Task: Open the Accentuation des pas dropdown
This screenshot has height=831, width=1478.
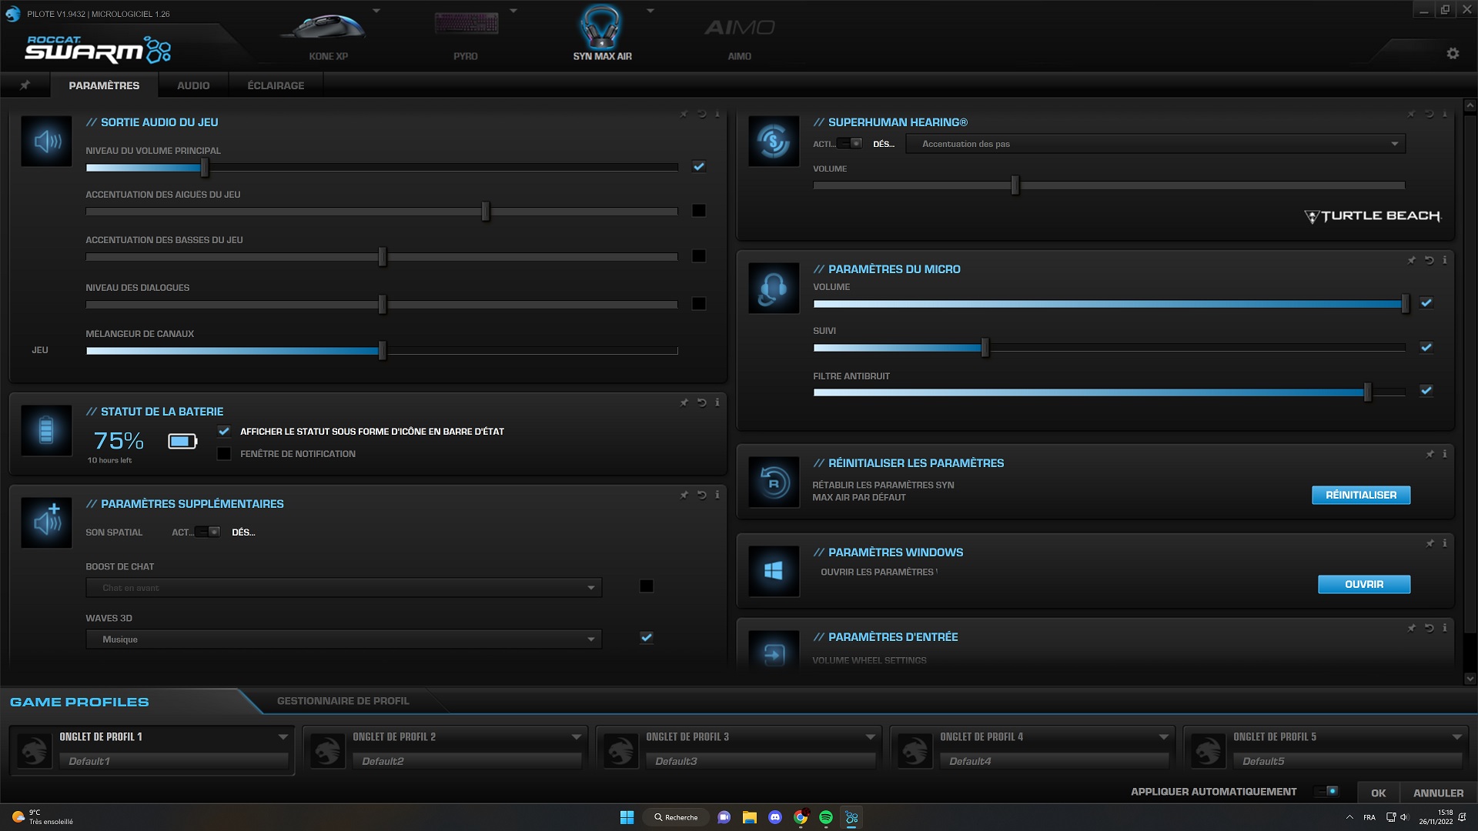Action: pyautogui.click(x=1155, y=144)
